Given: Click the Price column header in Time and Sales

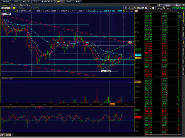Looking at the screenshot, I should point(165,11).
